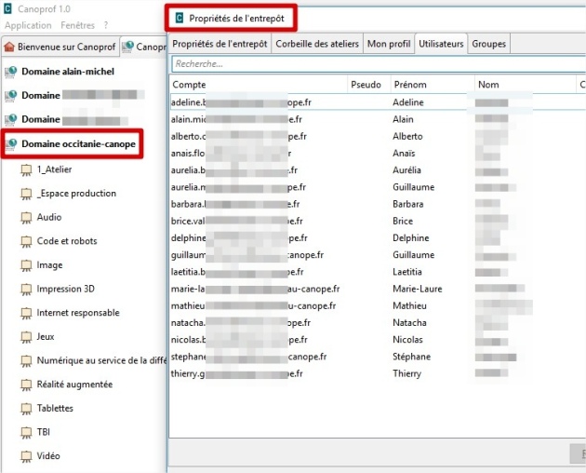The image size is (586, 473).
Task: Select the Stéphane user row
Action: tap(378, 357)
